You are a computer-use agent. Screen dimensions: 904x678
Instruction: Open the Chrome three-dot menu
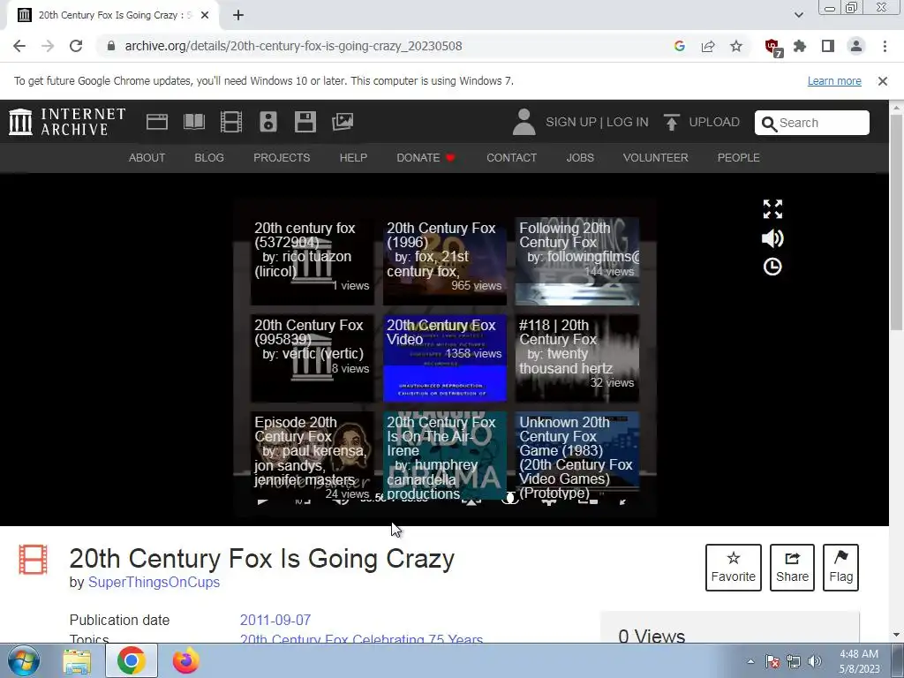[x=885, y=46]
